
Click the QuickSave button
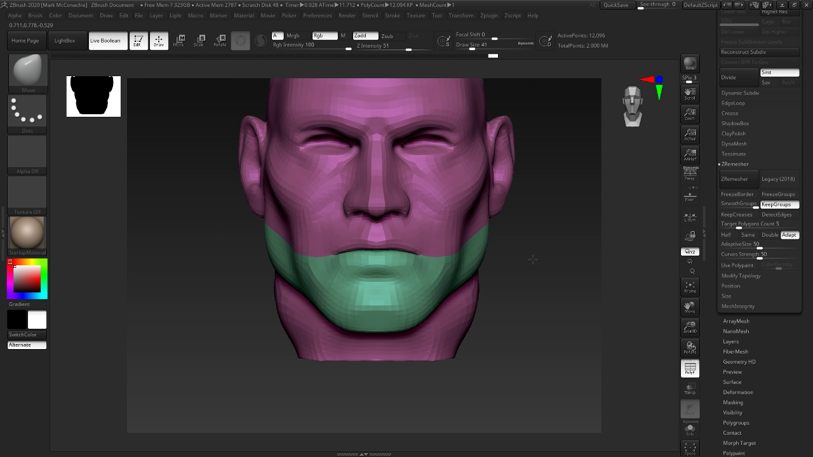tap(616, 5)
